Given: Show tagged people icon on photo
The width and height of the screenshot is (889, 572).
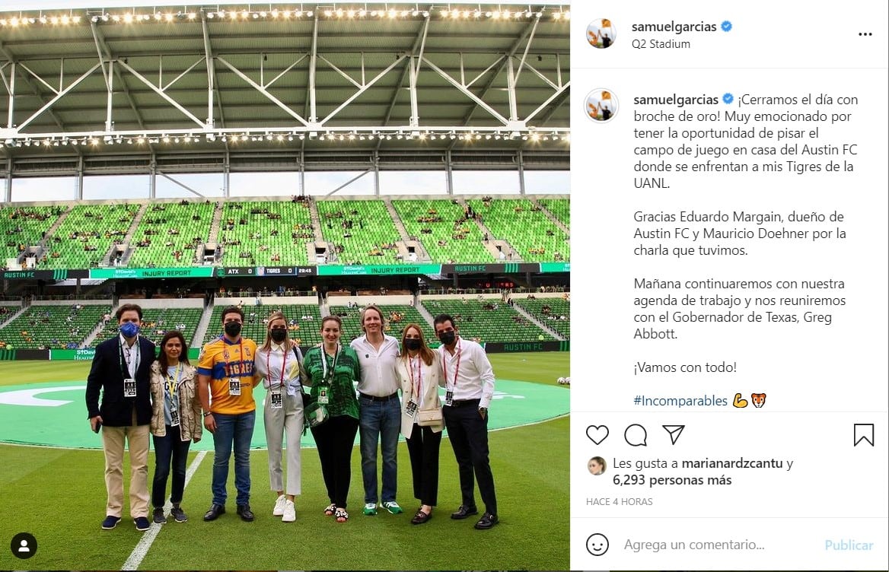Looking at the screenshot, I should (x=24, y=545).
